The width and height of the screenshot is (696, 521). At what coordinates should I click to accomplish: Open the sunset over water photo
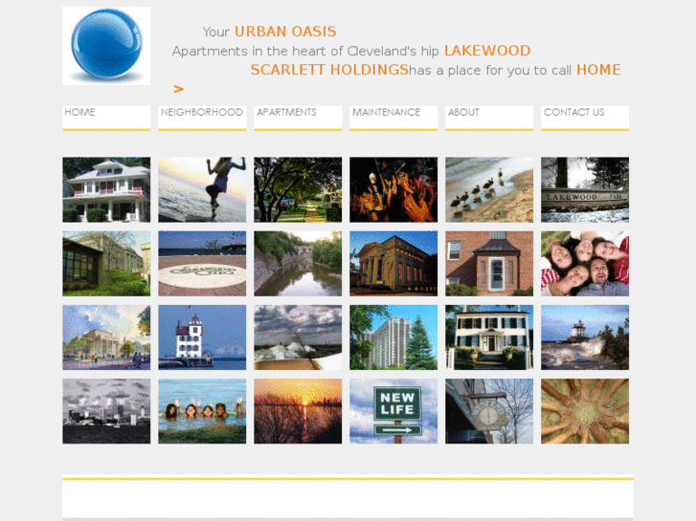coord(298,411)
